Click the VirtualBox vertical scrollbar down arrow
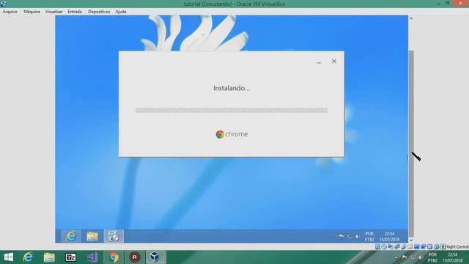This screenshot has height=264, width=469. click(x=411, y=240)
